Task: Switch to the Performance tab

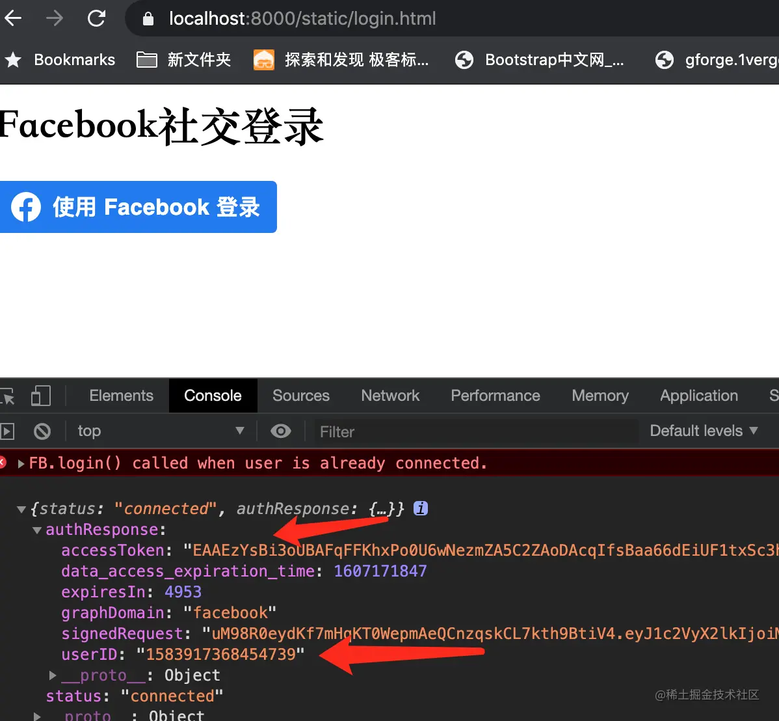Action: tap(495, 396)
